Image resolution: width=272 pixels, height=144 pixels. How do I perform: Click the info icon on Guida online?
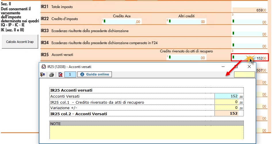[82, 74]
